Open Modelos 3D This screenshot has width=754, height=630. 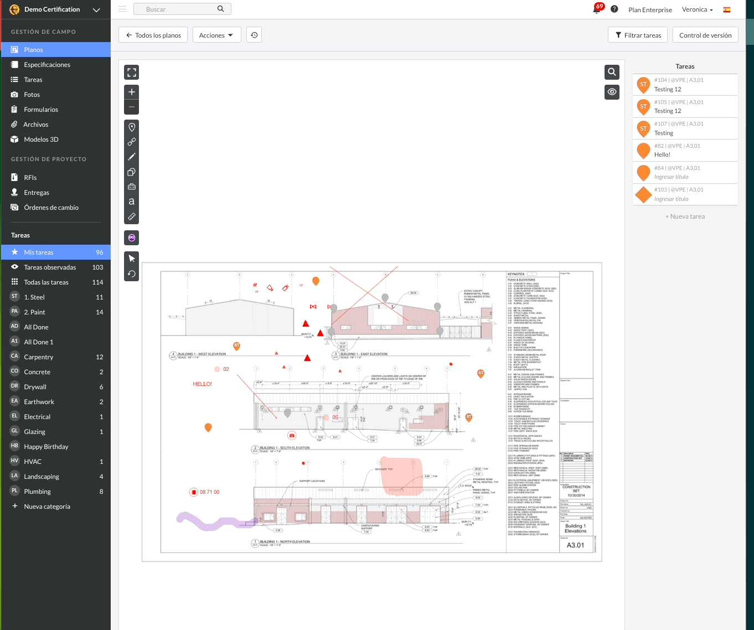(x=55, y=140)
